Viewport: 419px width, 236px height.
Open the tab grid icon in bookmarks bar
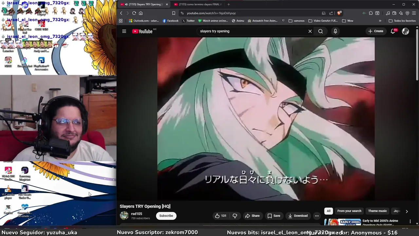pyautogui.click(x=121, y=21)
